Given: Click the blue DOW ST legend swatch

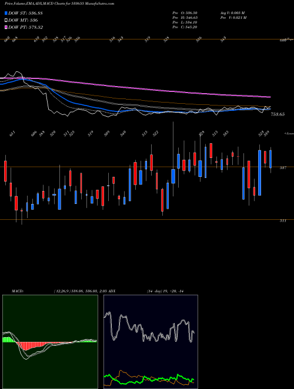Looking at the screenshot, I should pos(6,13).
